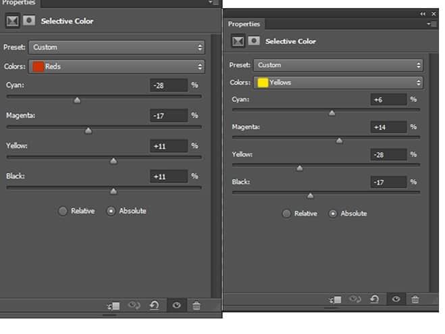Click the Cyan slider handle in the Reds panel
445x334 pixels.
[x=77, y=100]
